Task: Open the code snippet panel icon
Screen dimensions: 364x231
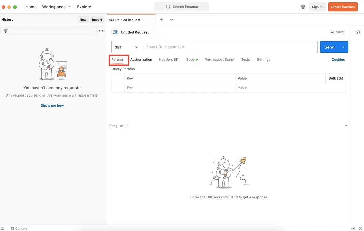Action: tap(358, 32)
